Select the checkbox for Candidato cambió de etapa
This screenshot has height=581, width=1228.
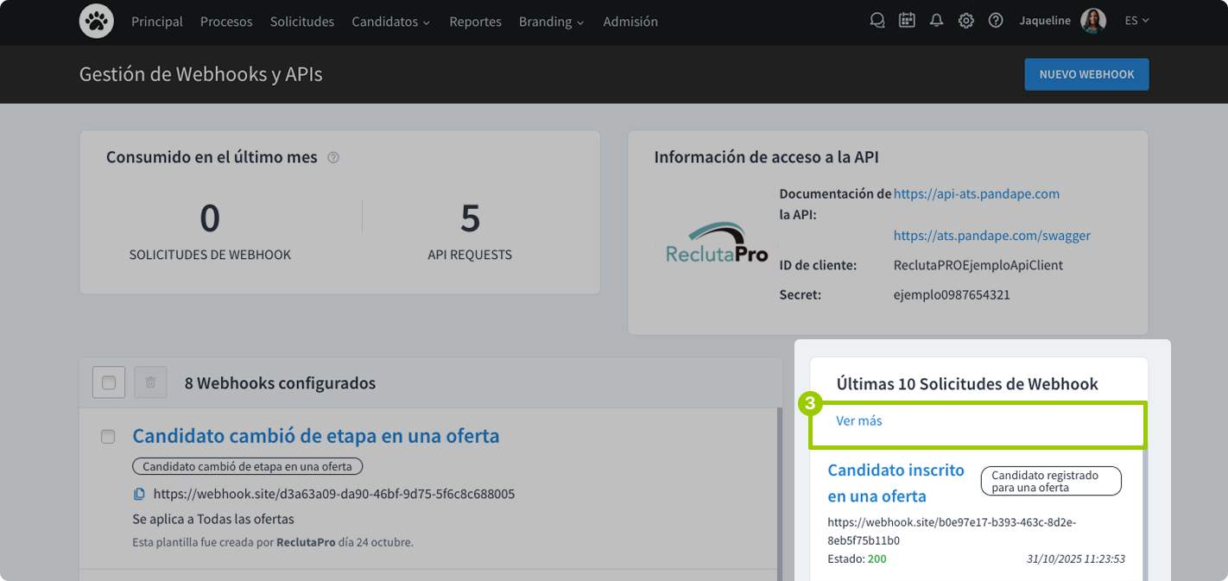click(x=108, y=437)
